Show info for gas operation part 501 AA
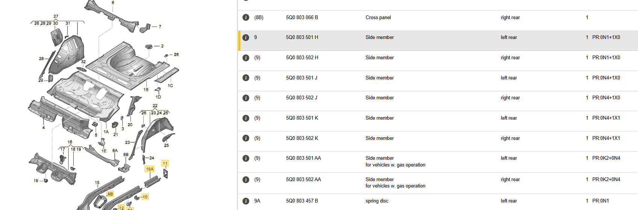638x210 pixels. [x=246, y=158]
